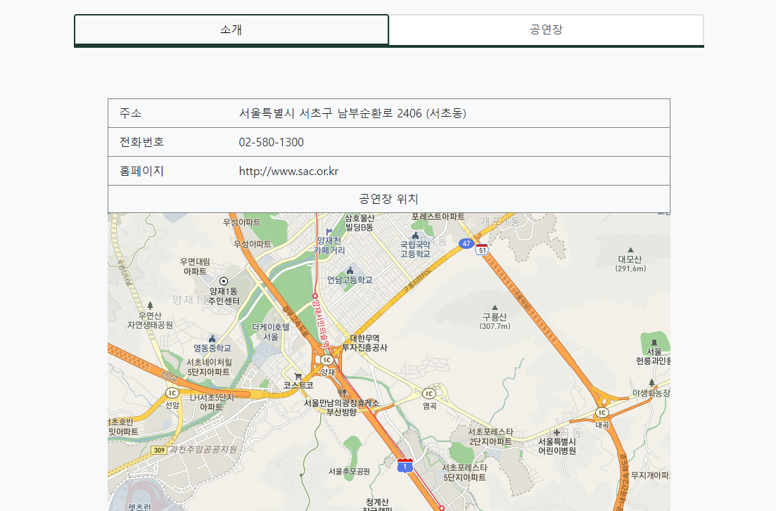Click the 내곡 IC interchange icon
The height and width of the screenshot is (511, 776).
pos(602,413)
